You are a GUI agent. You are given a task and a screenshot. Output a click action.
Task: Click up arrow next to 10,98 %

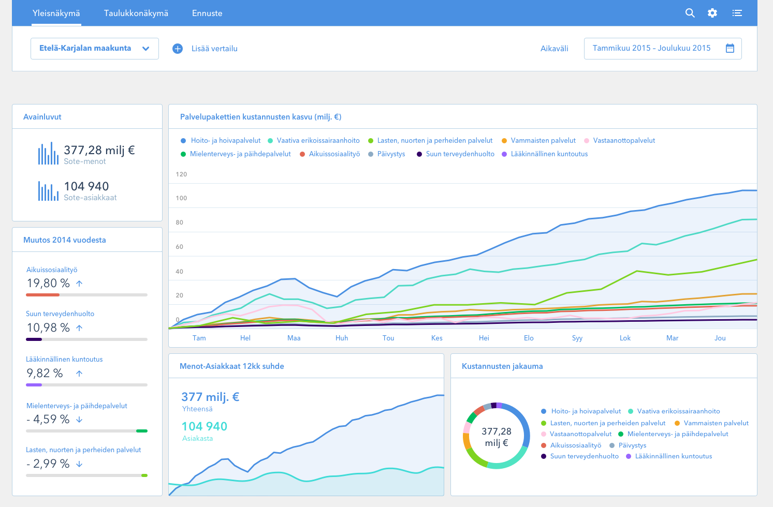pyautogui.click(x=79, y=328)
